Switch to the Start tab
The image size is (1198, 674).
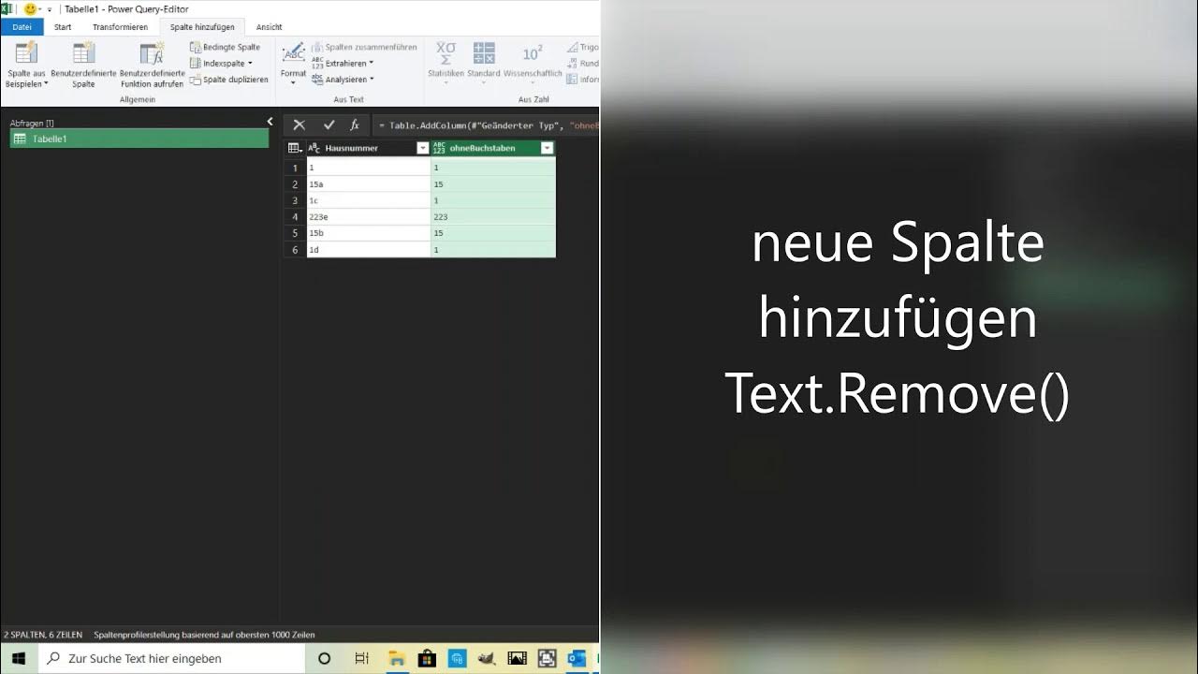pos(63,27)
